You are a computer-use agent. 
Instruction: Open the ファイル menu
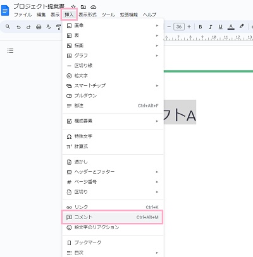(x=23, y=15)
